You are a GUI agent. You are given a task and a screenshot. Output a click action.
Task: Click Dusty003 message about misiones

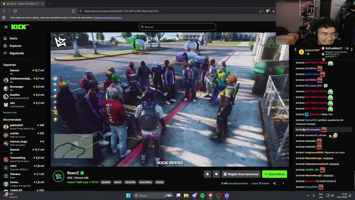click(x=323, y=122)
